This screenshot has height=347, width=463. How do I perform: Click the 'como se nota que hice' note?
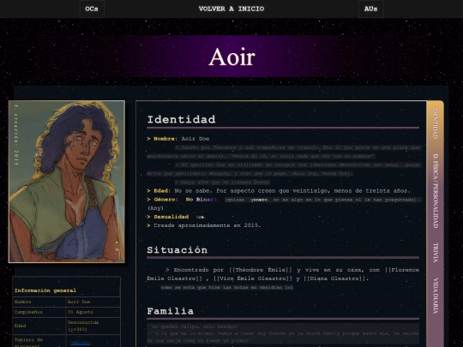pyautogui.click(x=226, y=287)
